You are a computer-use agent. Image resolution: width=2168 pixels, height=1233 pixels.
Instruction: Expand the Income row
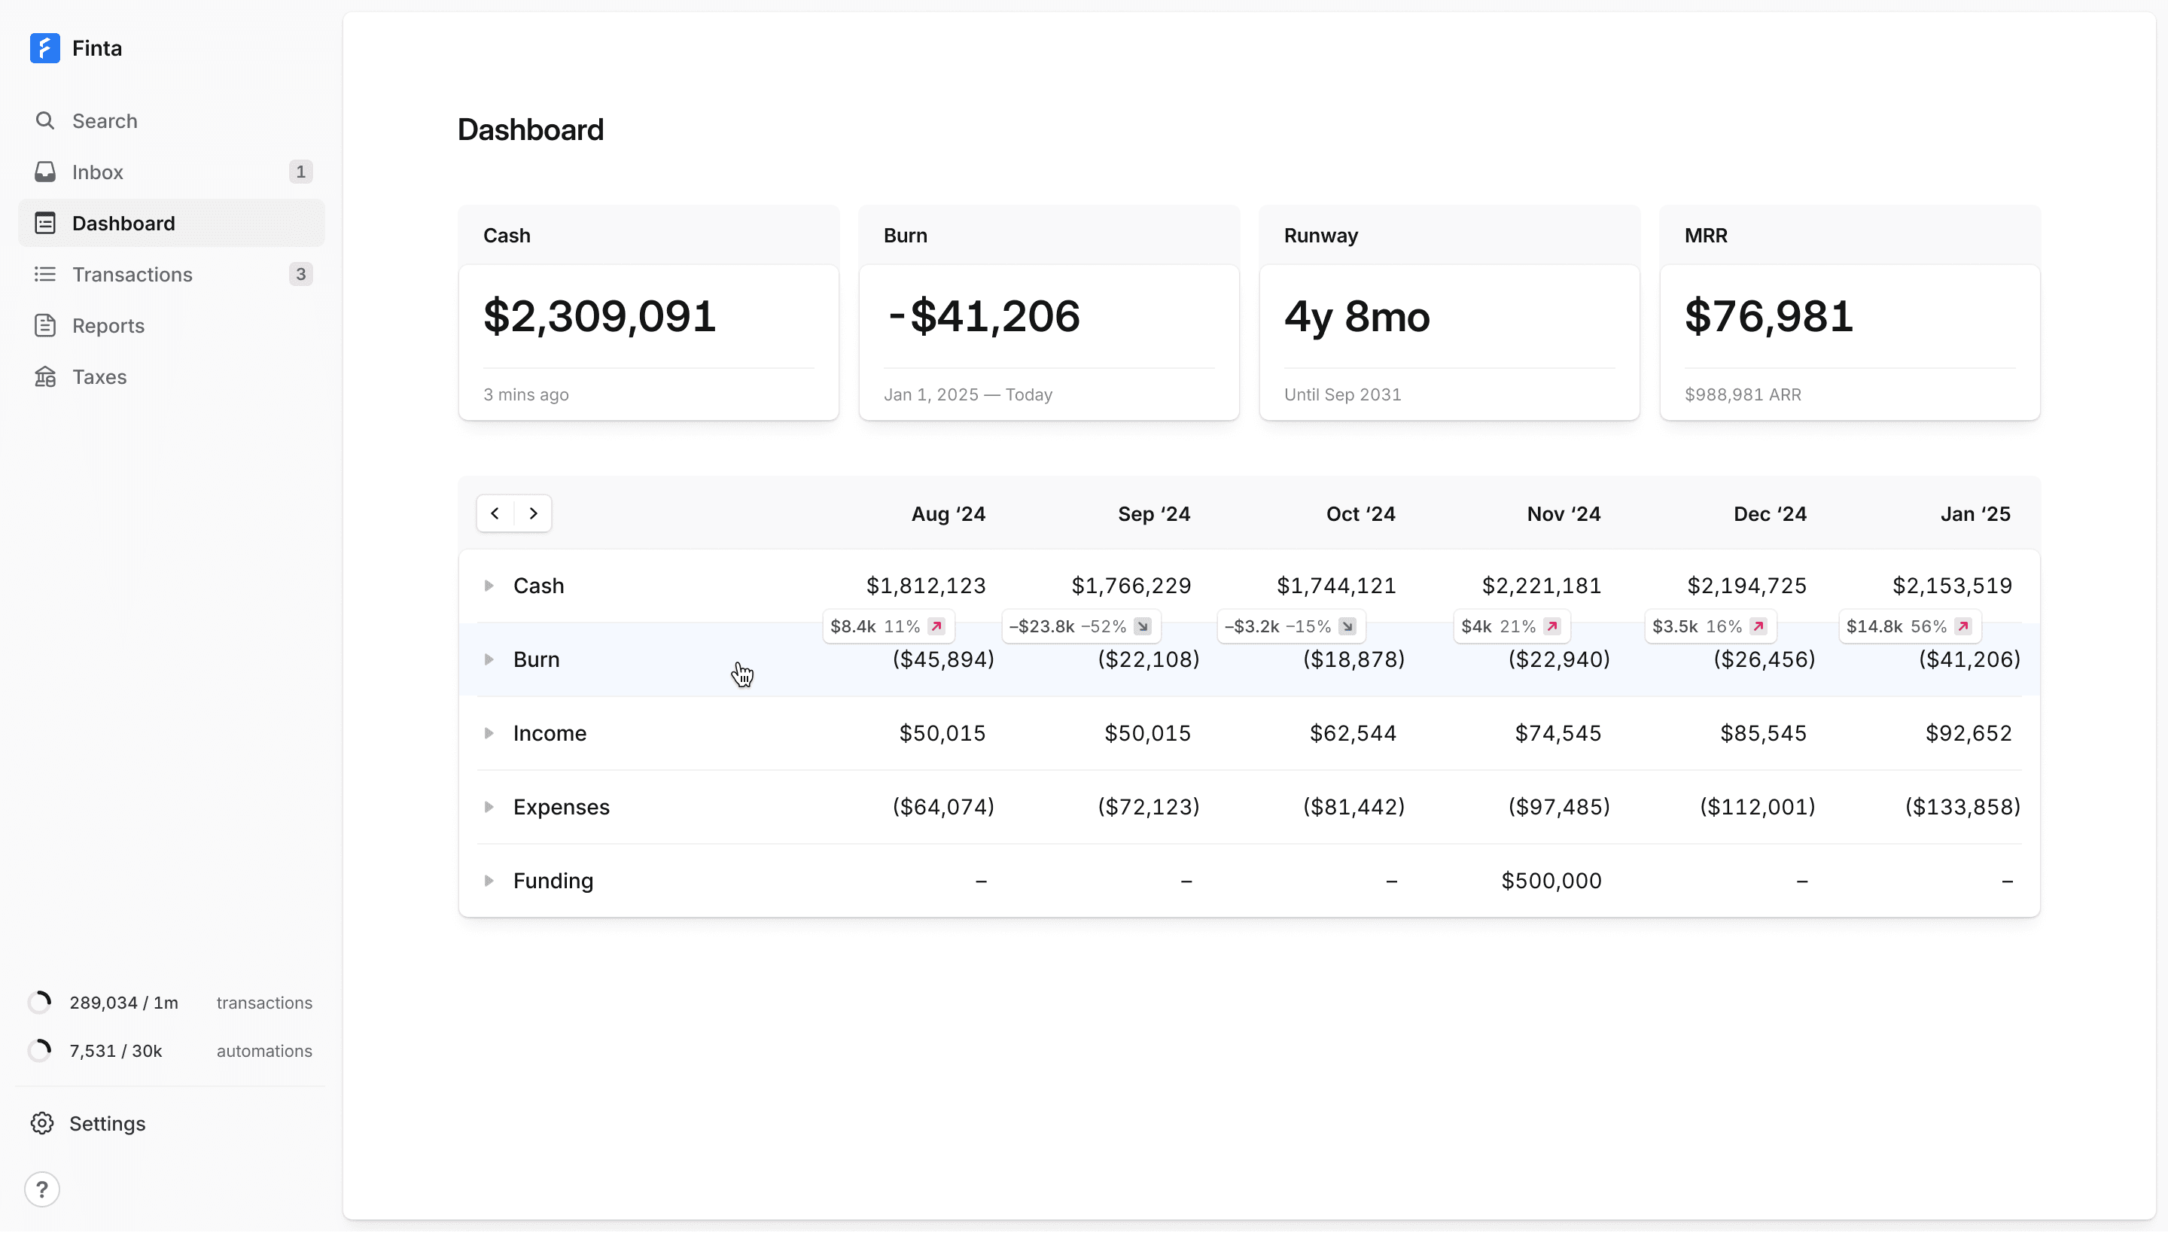click(x=489, y=733)
